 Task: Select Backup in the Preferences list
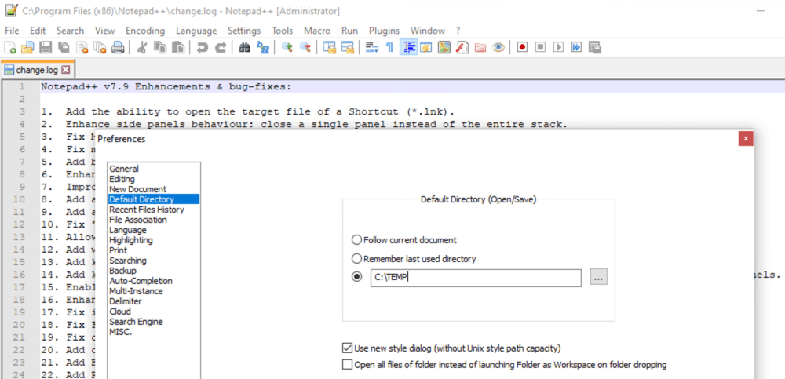pos(122,271)
